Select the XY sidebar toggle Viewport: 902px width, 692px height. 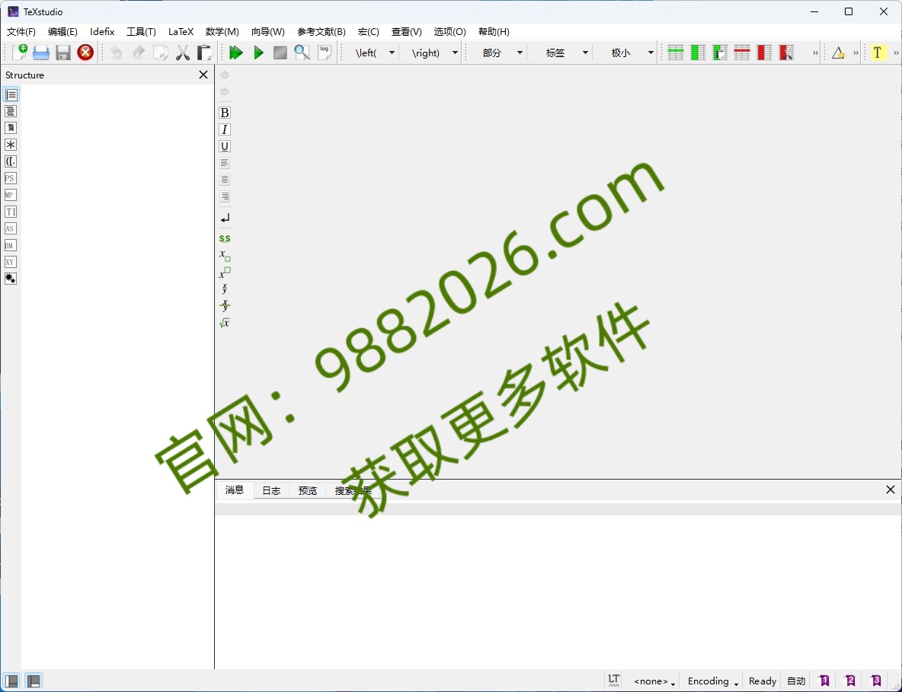[x=11, y=262]
